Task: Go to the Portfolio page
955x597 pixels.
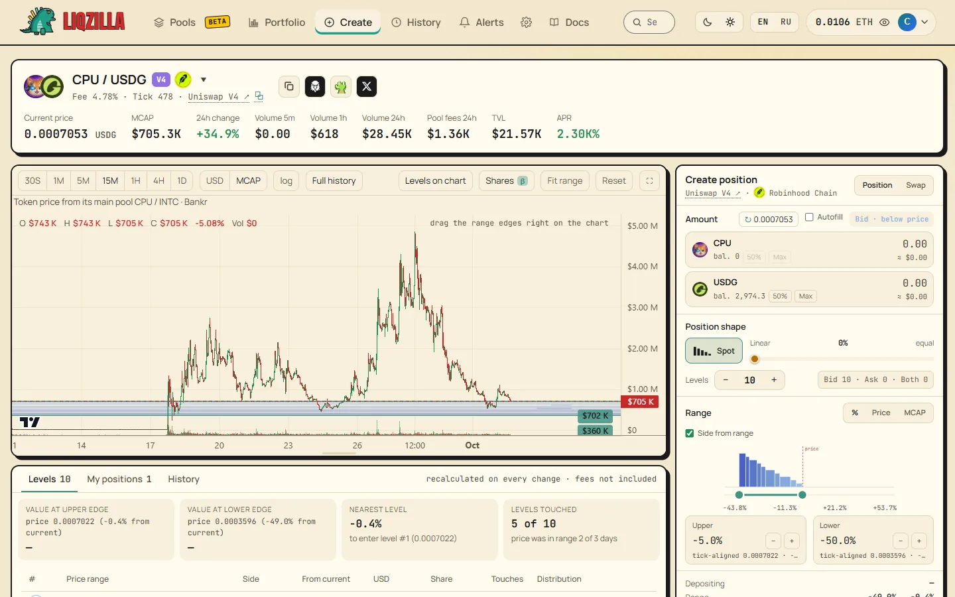Action: [277, 23]
